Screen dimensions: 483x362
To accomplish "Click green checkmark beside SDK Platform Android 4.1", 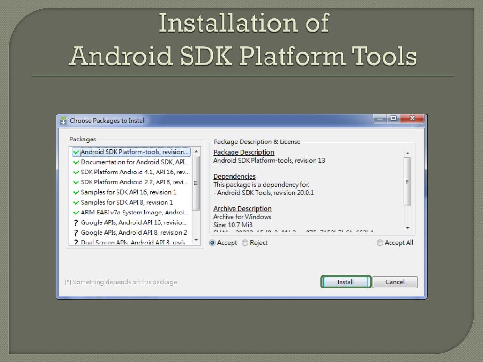I will tap(76, 173).
